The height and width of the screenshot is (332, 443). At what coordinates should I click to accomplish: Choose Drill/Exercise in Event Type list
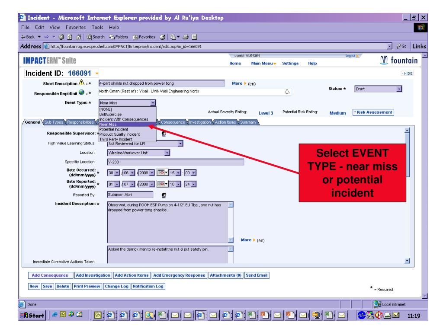[x=127, y=114]
